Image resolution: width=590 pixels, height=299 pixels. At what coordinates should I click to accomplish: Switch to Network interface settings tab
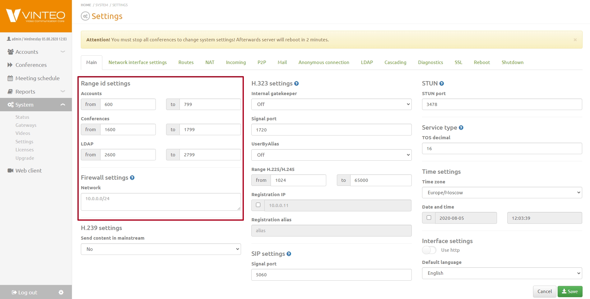[x=137, y=62]
